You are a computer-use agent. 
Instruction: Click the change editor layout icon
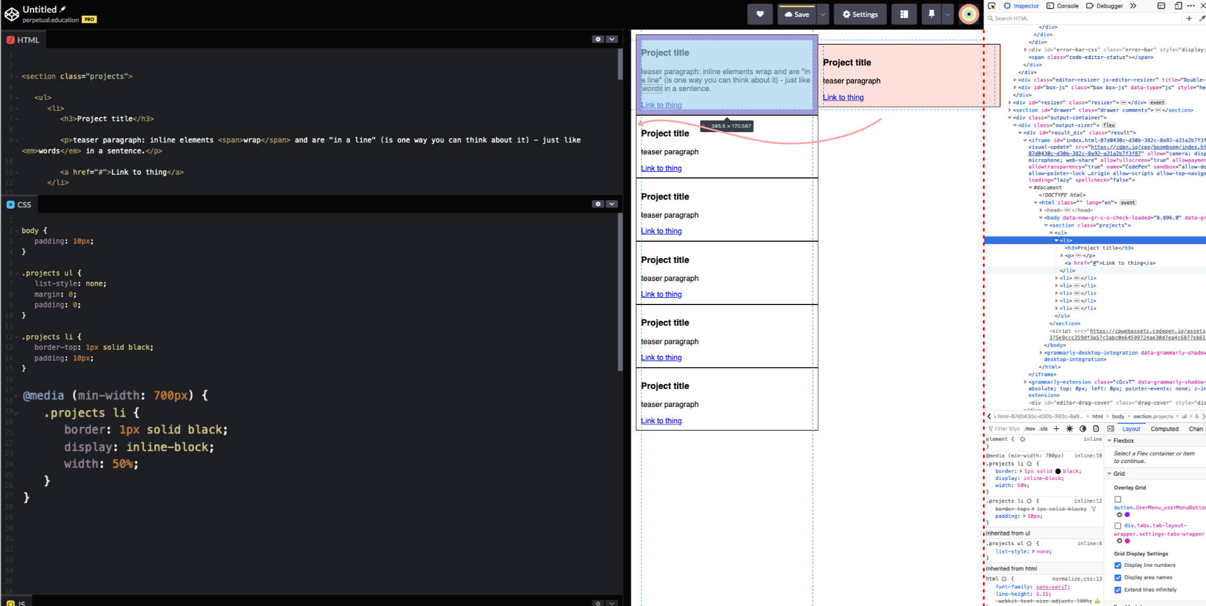pos(904,14)
